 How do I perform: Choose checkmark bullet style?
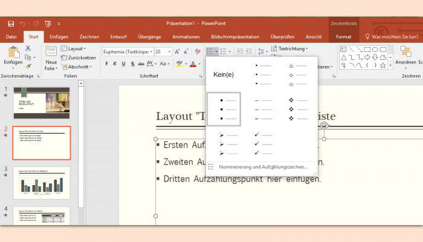tap(263, 144)
